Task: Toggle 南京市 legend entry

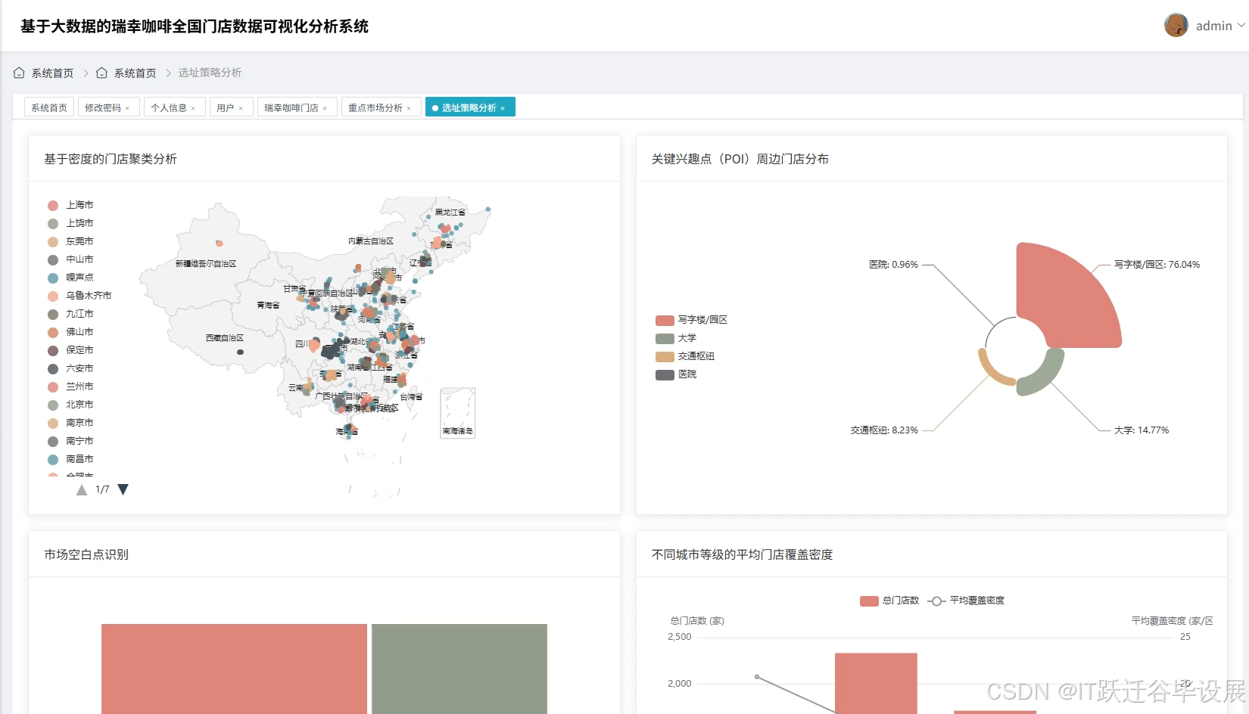Action: [x=70, y=423]
